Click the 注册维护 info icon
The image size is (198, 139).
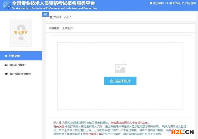tap(151, 3)
